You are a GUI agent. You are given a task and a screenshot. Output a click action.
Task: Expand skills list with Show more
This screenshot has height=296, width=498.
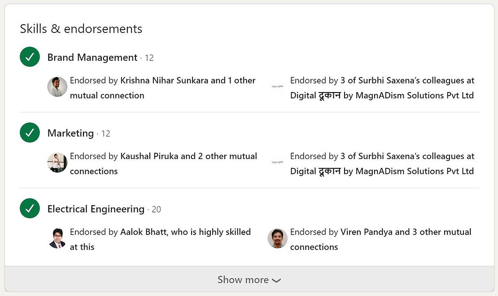click(x=243, y=279)
